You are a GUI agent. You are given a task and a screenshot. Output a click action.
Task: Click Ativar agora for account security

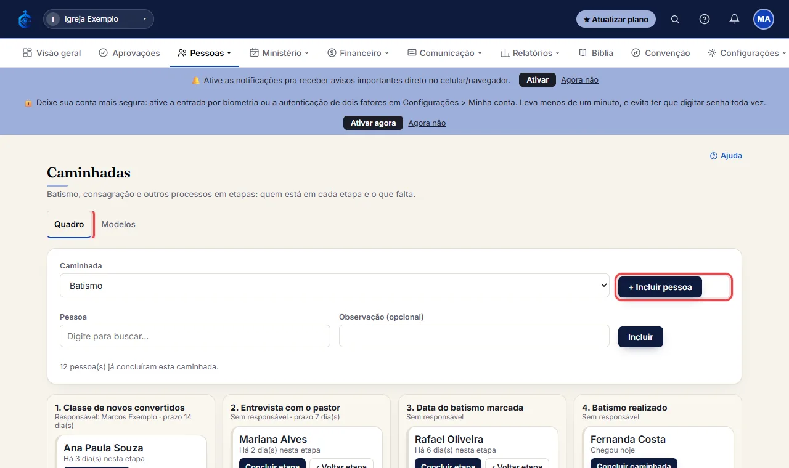373,123
